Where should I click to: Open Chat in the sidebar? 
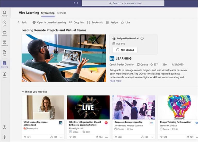4,23
